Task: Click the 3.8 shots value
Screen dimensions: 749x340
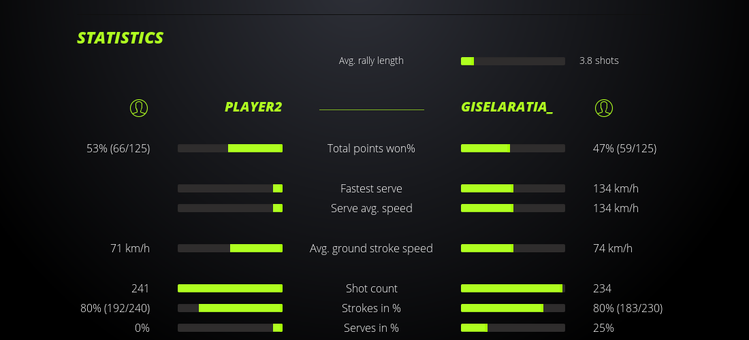Action: coord(599,61)
